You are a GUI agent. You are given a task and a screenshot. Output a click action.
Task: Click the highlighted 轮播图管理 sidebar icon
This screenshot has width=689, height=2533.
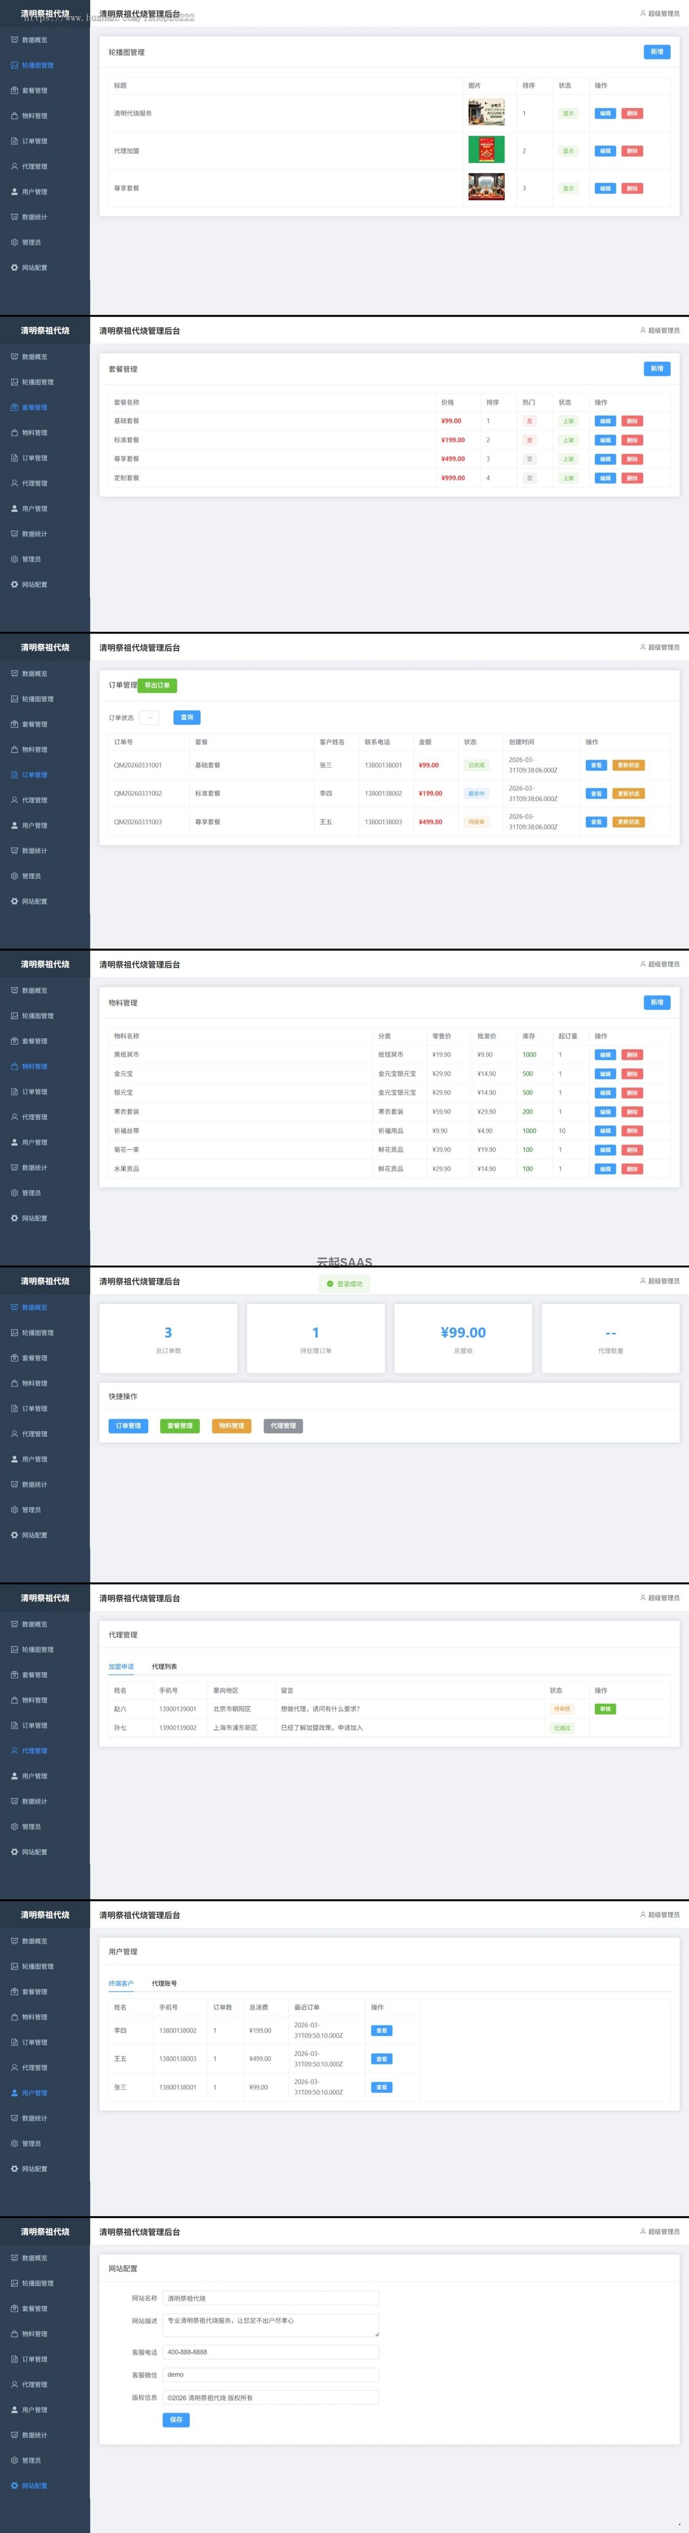pyautogui.click(x=14, y=65)
